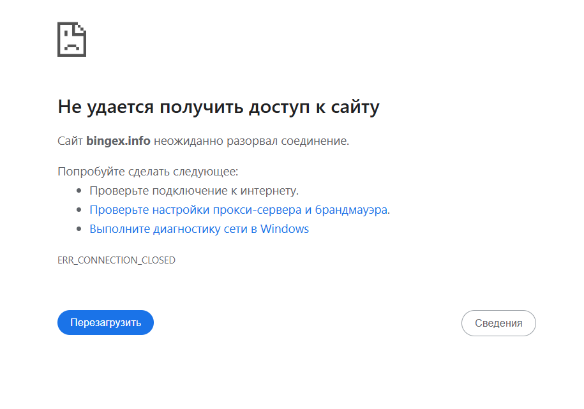Click the word Сайт before the domain
The image size is (584, 409).
(70, 141)
